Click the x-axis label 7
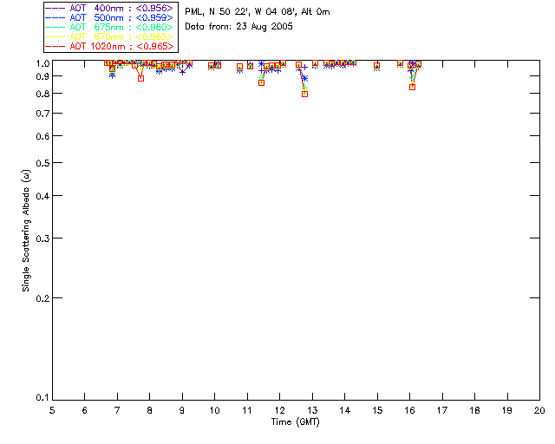This screenshot has width=555, height=444. 117,410
